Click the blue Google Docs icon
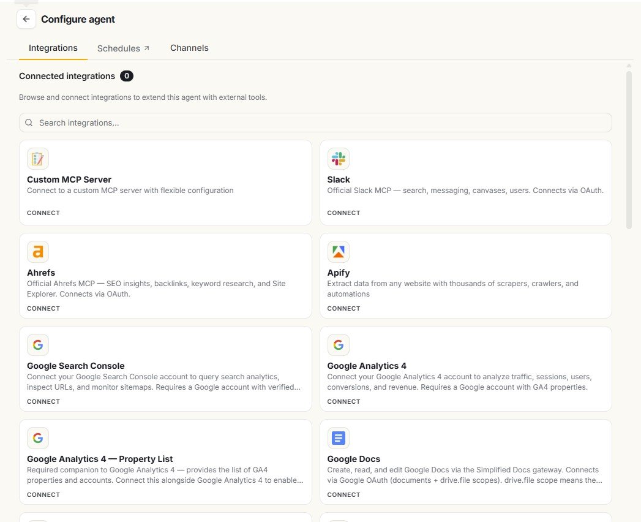641x522 pixels. [x=338, y=438]
